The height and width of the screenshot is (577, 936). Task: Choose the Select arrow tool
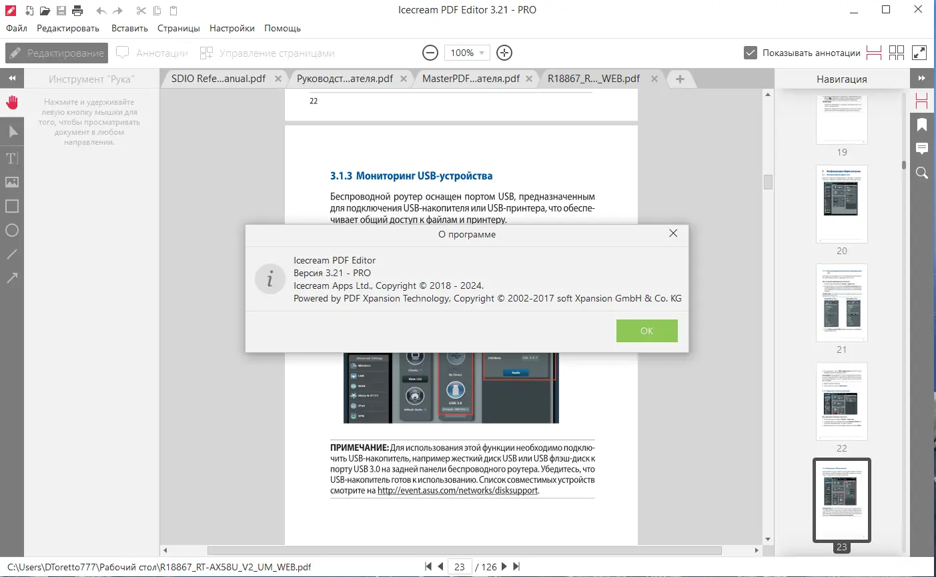click(12, 131)
